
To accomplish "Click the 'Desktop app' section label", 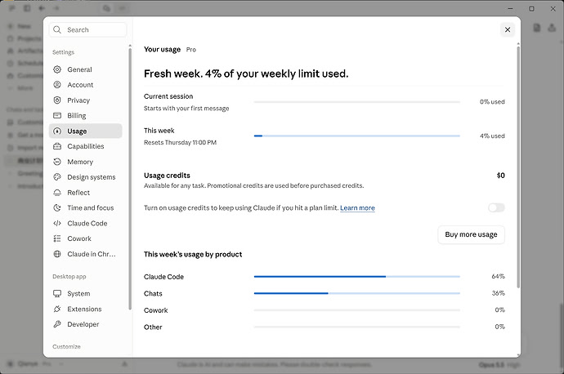I will [x=69, y=277].
